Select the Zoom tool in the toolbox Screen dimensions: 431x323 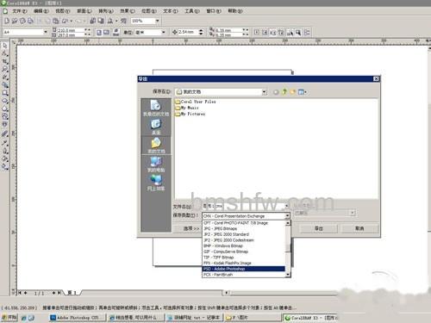coord(5,69)
